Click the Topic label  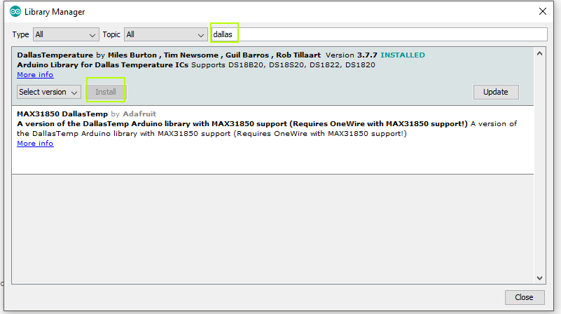(111, 34)
